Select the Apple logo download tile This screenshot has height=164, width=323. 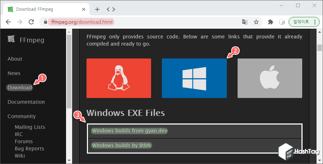pos(270,78)
